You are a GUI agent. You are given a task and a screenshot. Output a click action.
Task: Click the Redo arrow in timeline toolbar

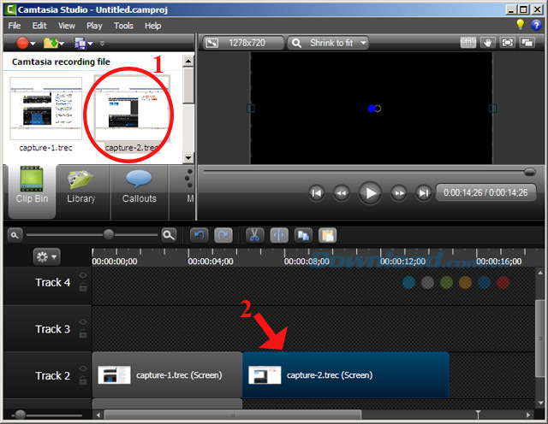(223, 234)
